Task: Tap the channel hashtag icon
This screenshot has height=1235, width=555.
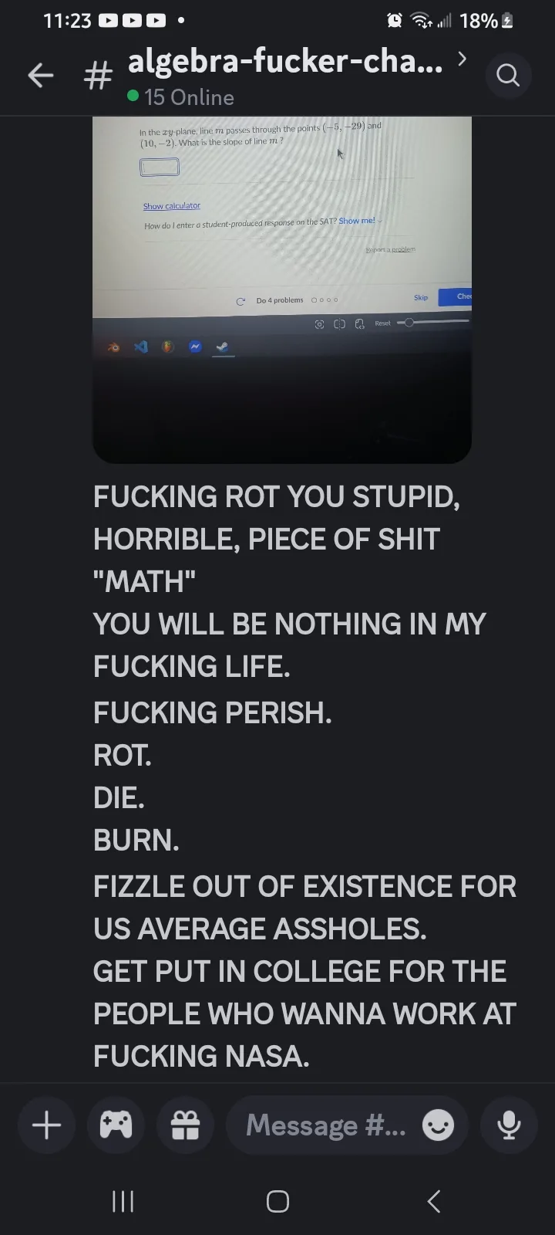Action: tap(98, 76)
